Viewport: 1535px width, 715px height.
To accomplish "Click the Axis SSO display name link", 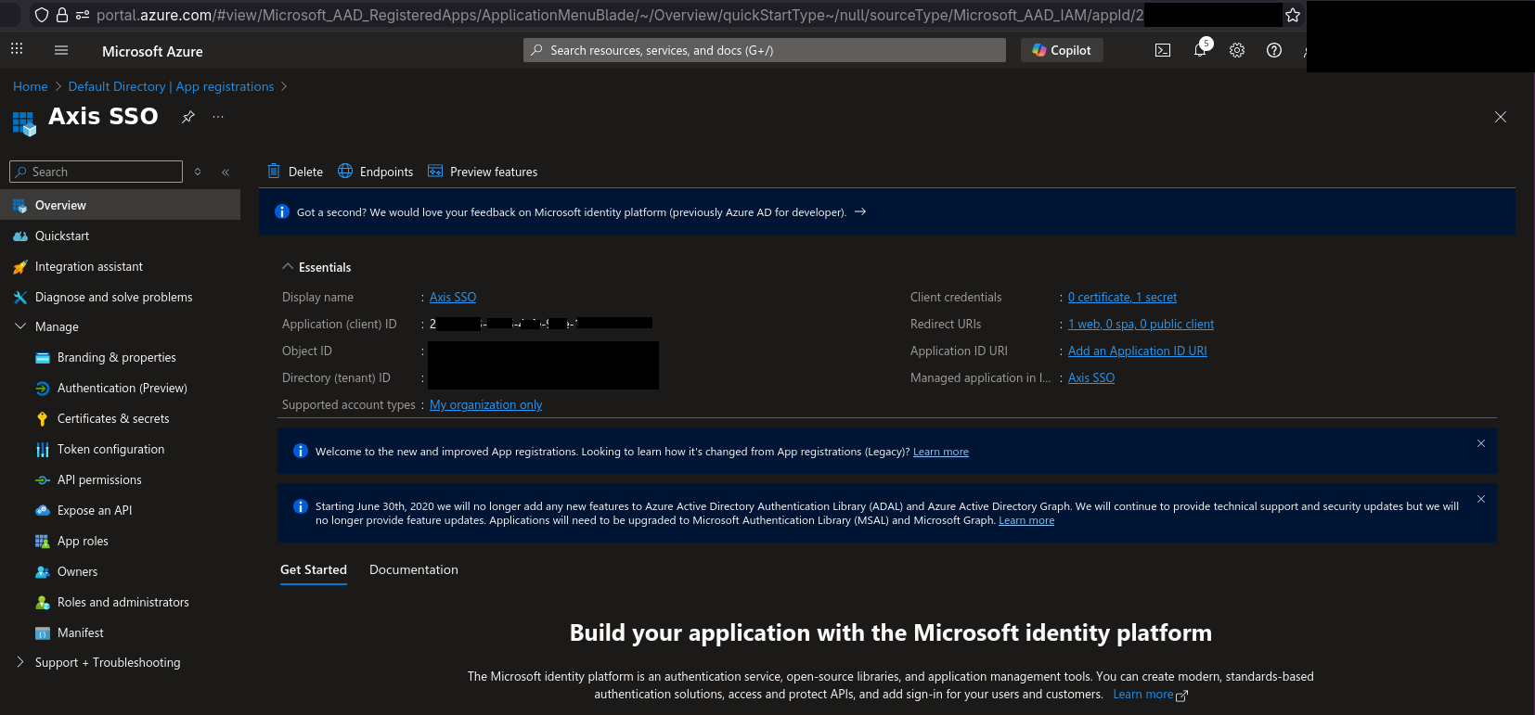I will point(453,297).
